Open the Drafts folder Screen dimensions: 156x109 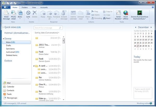(x=9, y=46)
